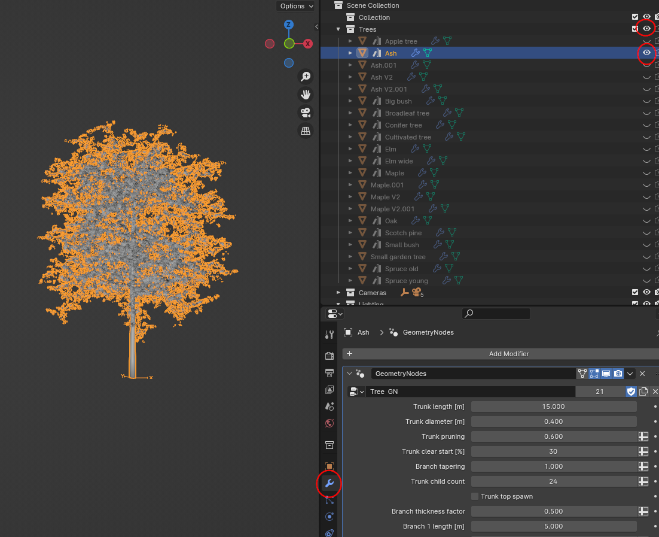Click the Branch thickness factor field
This screenshot has height=537, width=659.
tap(554, 511)
